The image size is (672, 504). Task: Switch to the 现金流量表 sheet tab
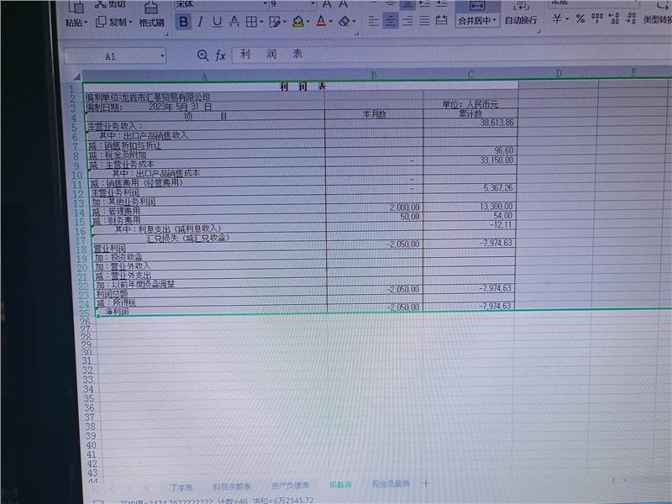point(391,485)
